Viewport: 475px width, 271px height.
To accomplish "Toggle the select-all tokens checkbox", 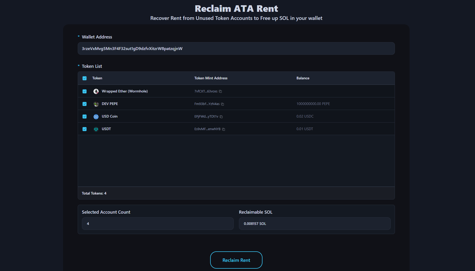I will [85, 78].
